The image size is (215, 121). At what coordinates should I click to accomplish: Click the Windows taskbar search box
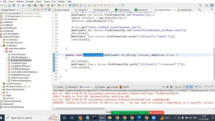tap(33, 118)
